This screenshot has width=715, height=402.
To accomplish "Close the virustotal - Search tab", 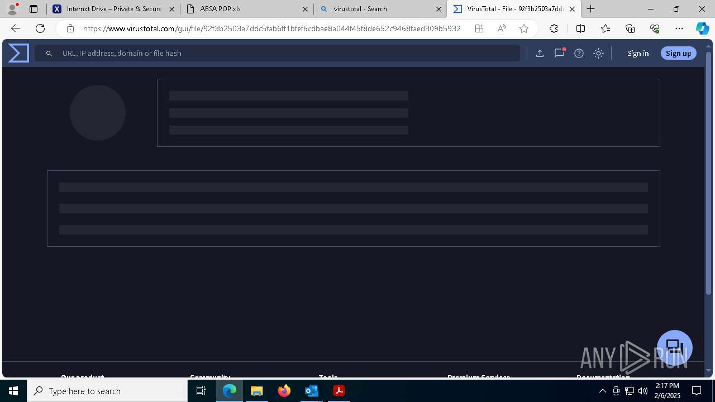I will (x=438, y=9).
